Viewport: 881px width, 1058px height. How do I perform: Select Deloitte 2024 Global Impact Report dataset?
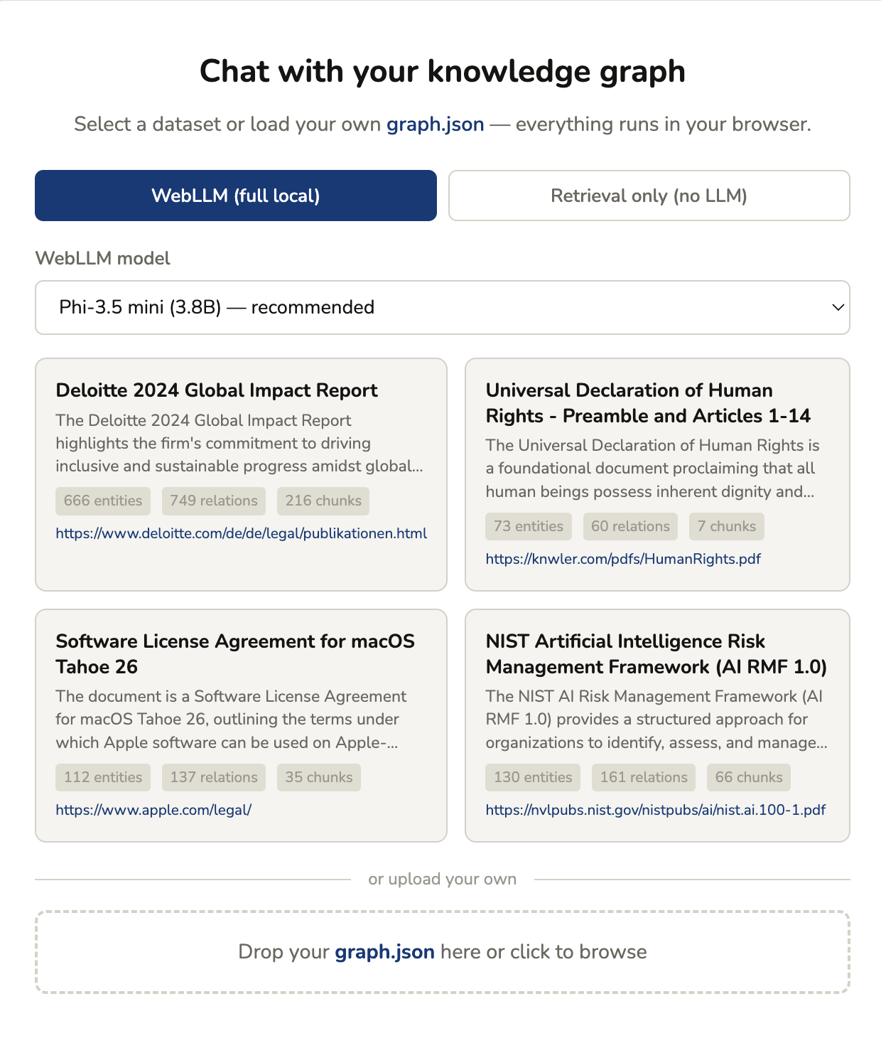click(217, 390)
